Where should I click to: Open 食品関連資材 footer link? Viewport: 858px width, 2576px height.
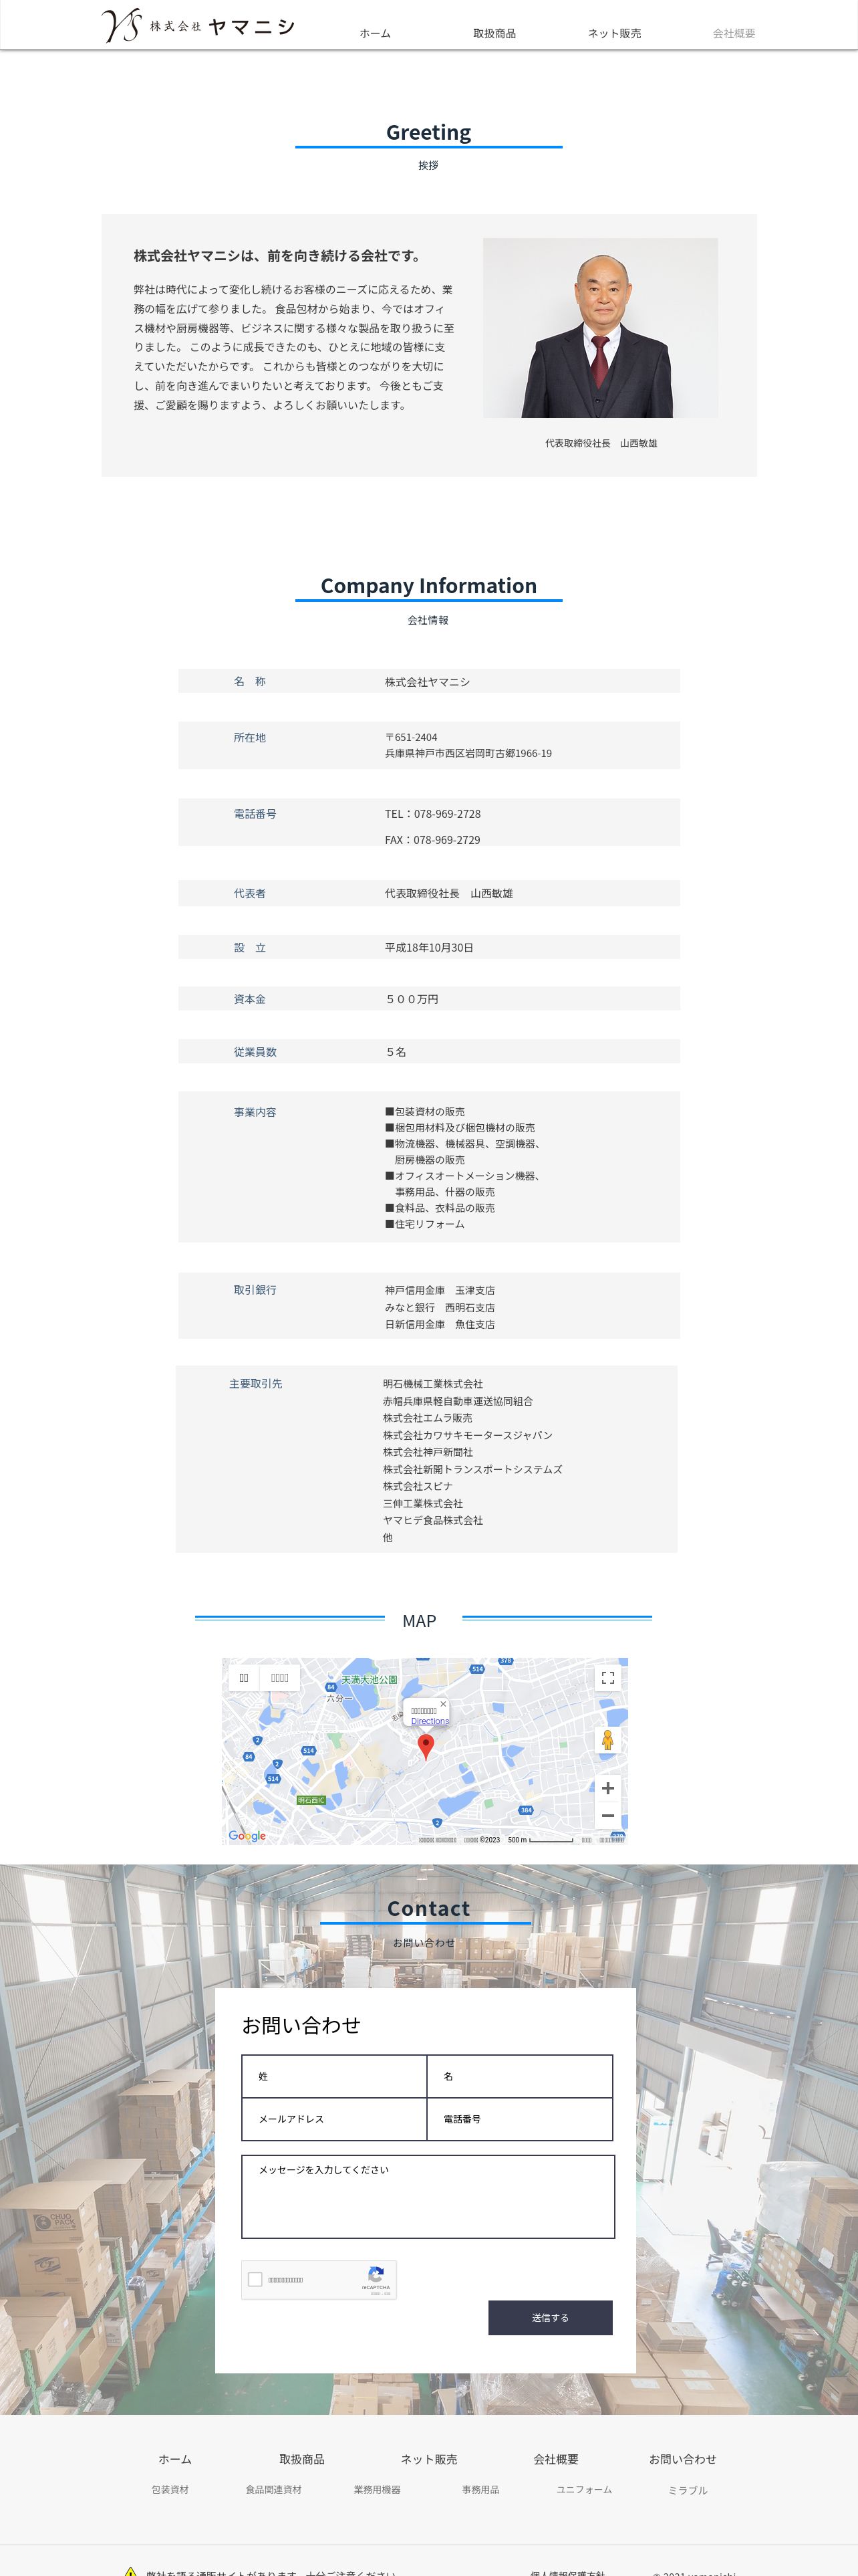tap(274, 2489)
